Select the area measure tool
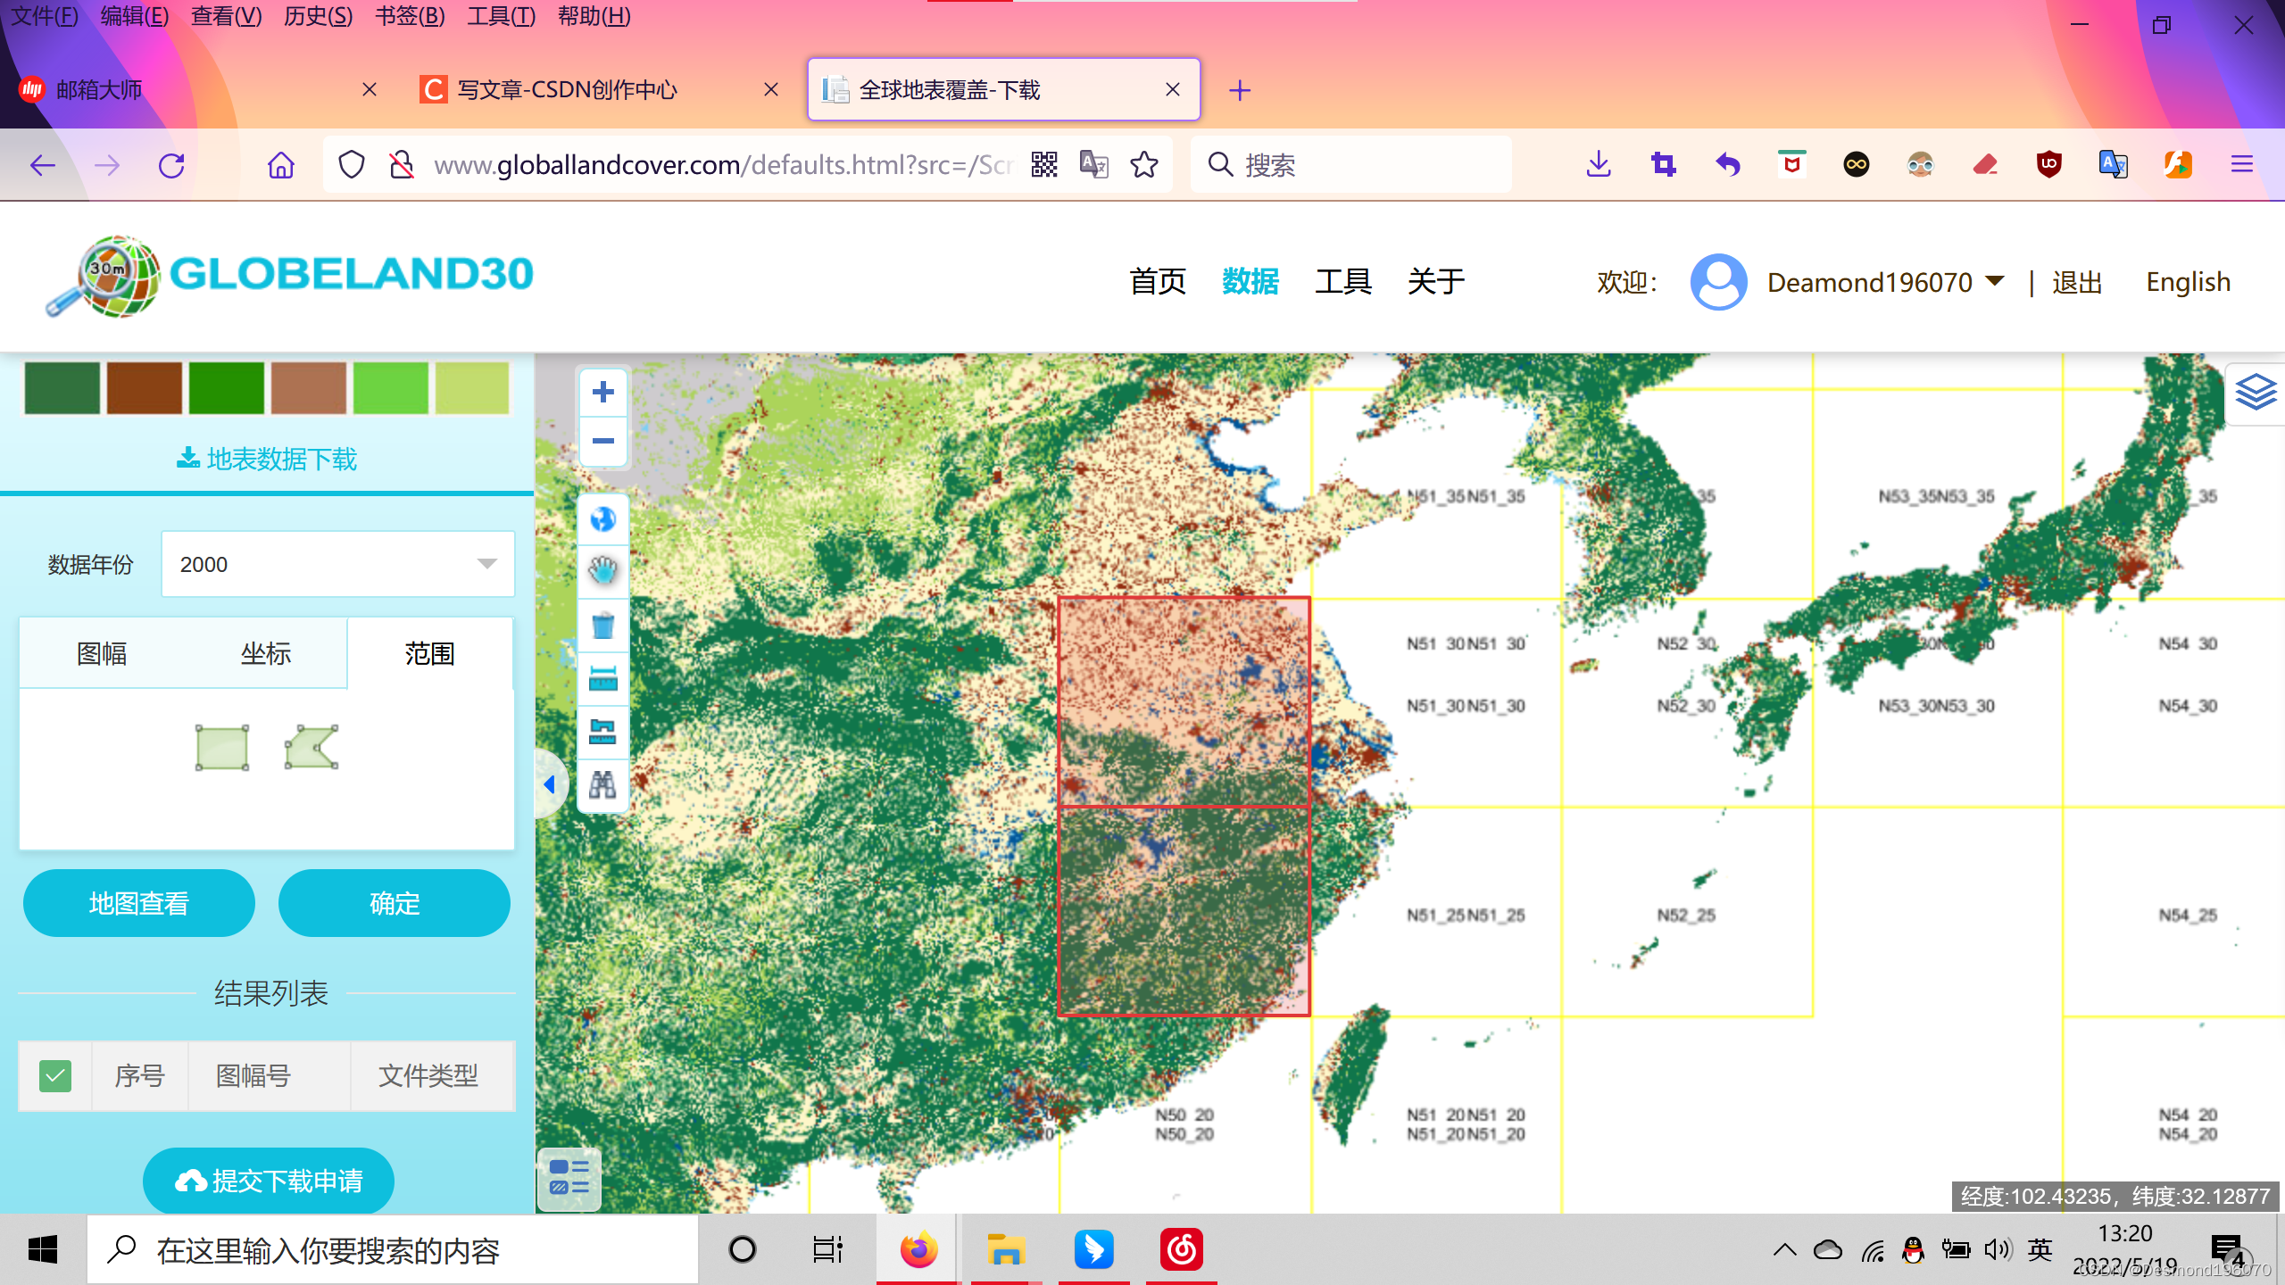 coord(603,733)
